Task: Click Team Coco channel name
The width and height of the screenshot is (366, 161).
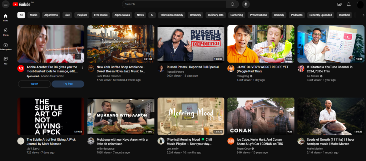Action: [243, 149]
